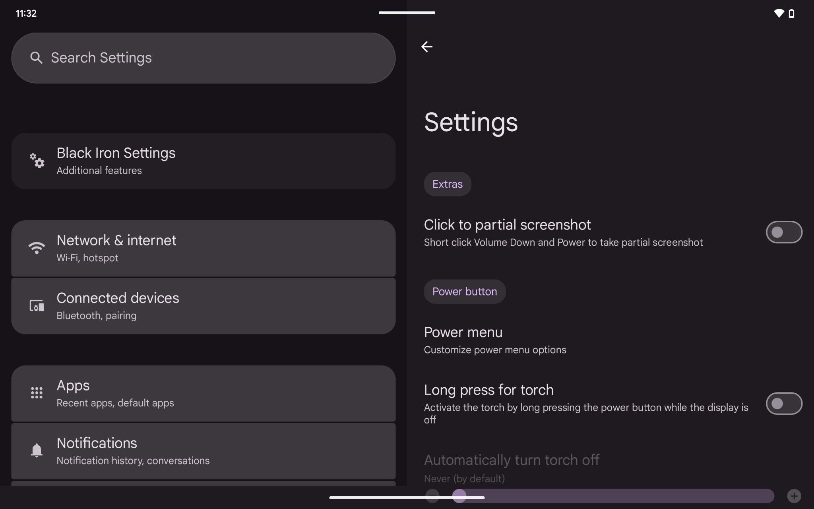The image size is (814, 509).
Task: Open Connected devices settings
Action: point(203,306)
